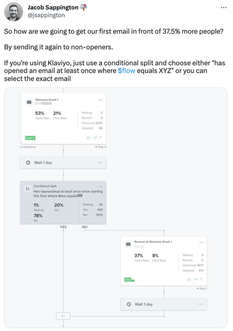Select the Conditional Split branch icon
This screenshot has width=233, height=331.
[27, 189]
